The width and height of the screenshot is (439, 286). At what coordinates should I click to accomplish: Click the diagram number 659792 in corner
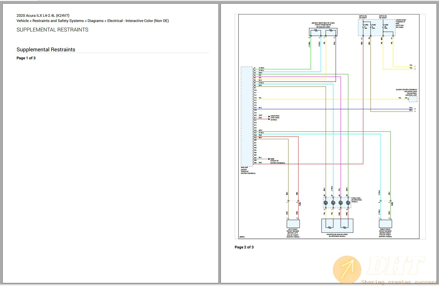[x=242, y=237]
